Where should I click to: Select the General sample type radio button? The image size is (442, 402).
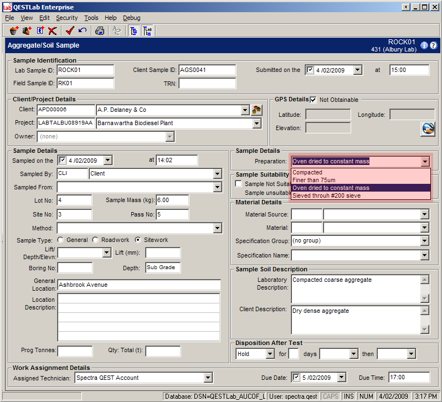pos(60,240)
